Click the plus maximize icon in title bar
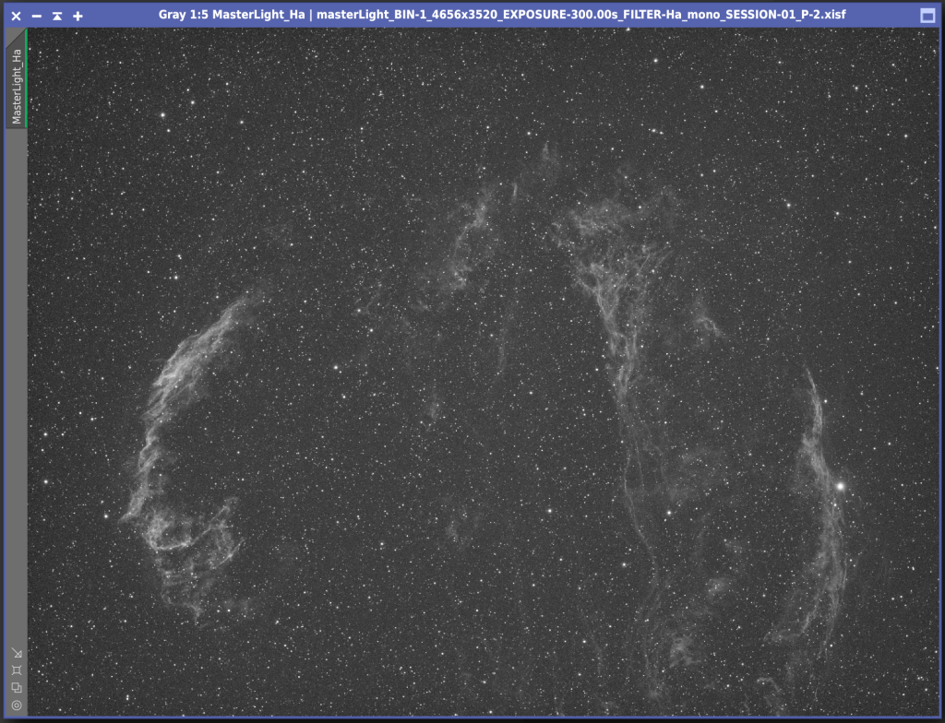The image size is (945, 723). pyautogui.click(x=78, y=16)
